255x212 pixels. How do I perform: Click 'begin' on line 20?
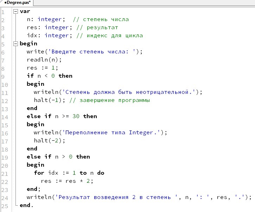point(36,165)
